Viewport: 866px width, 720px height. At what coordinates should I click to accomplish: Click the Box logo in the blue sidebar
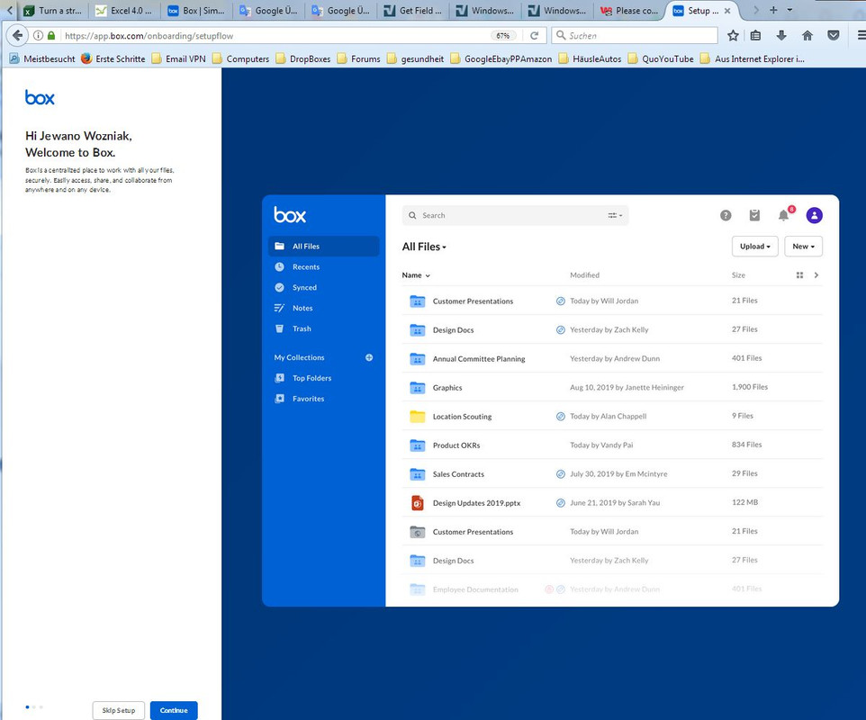tap(289, 215)
